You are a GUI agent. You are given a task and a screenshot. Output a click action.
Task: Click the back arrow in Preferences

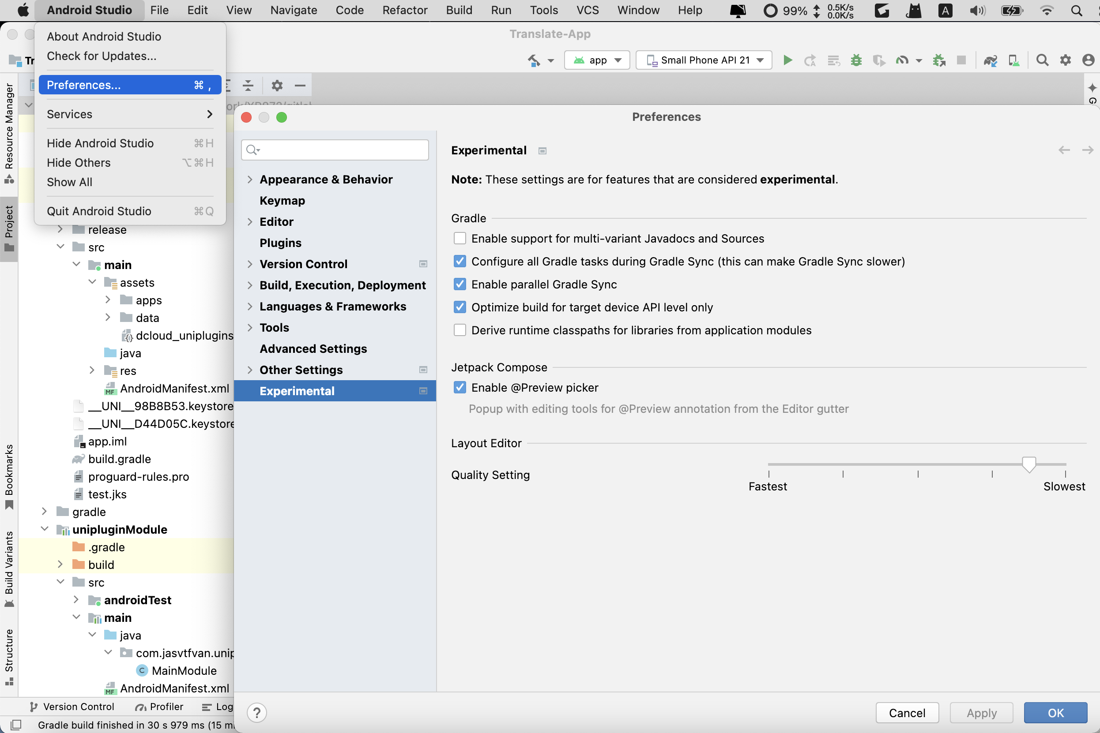[1064, 150]
